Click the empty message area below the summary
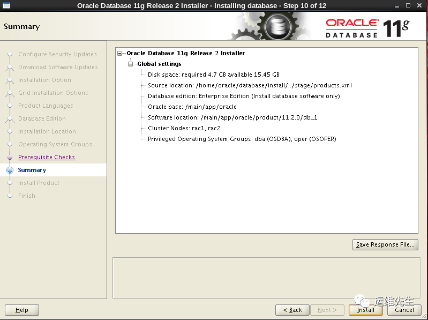Screen dimensions: 428x320 [266, 278]
